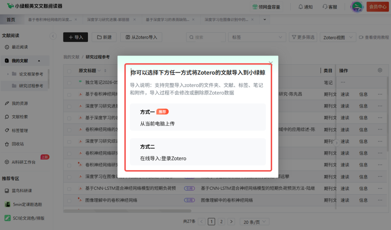Close the Zotero import dialog
This screenshot has height=230, width=391.
pos(270,63)
